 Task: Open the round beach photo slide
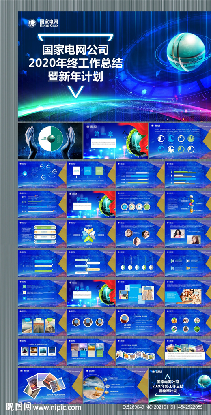click(116, 386)
